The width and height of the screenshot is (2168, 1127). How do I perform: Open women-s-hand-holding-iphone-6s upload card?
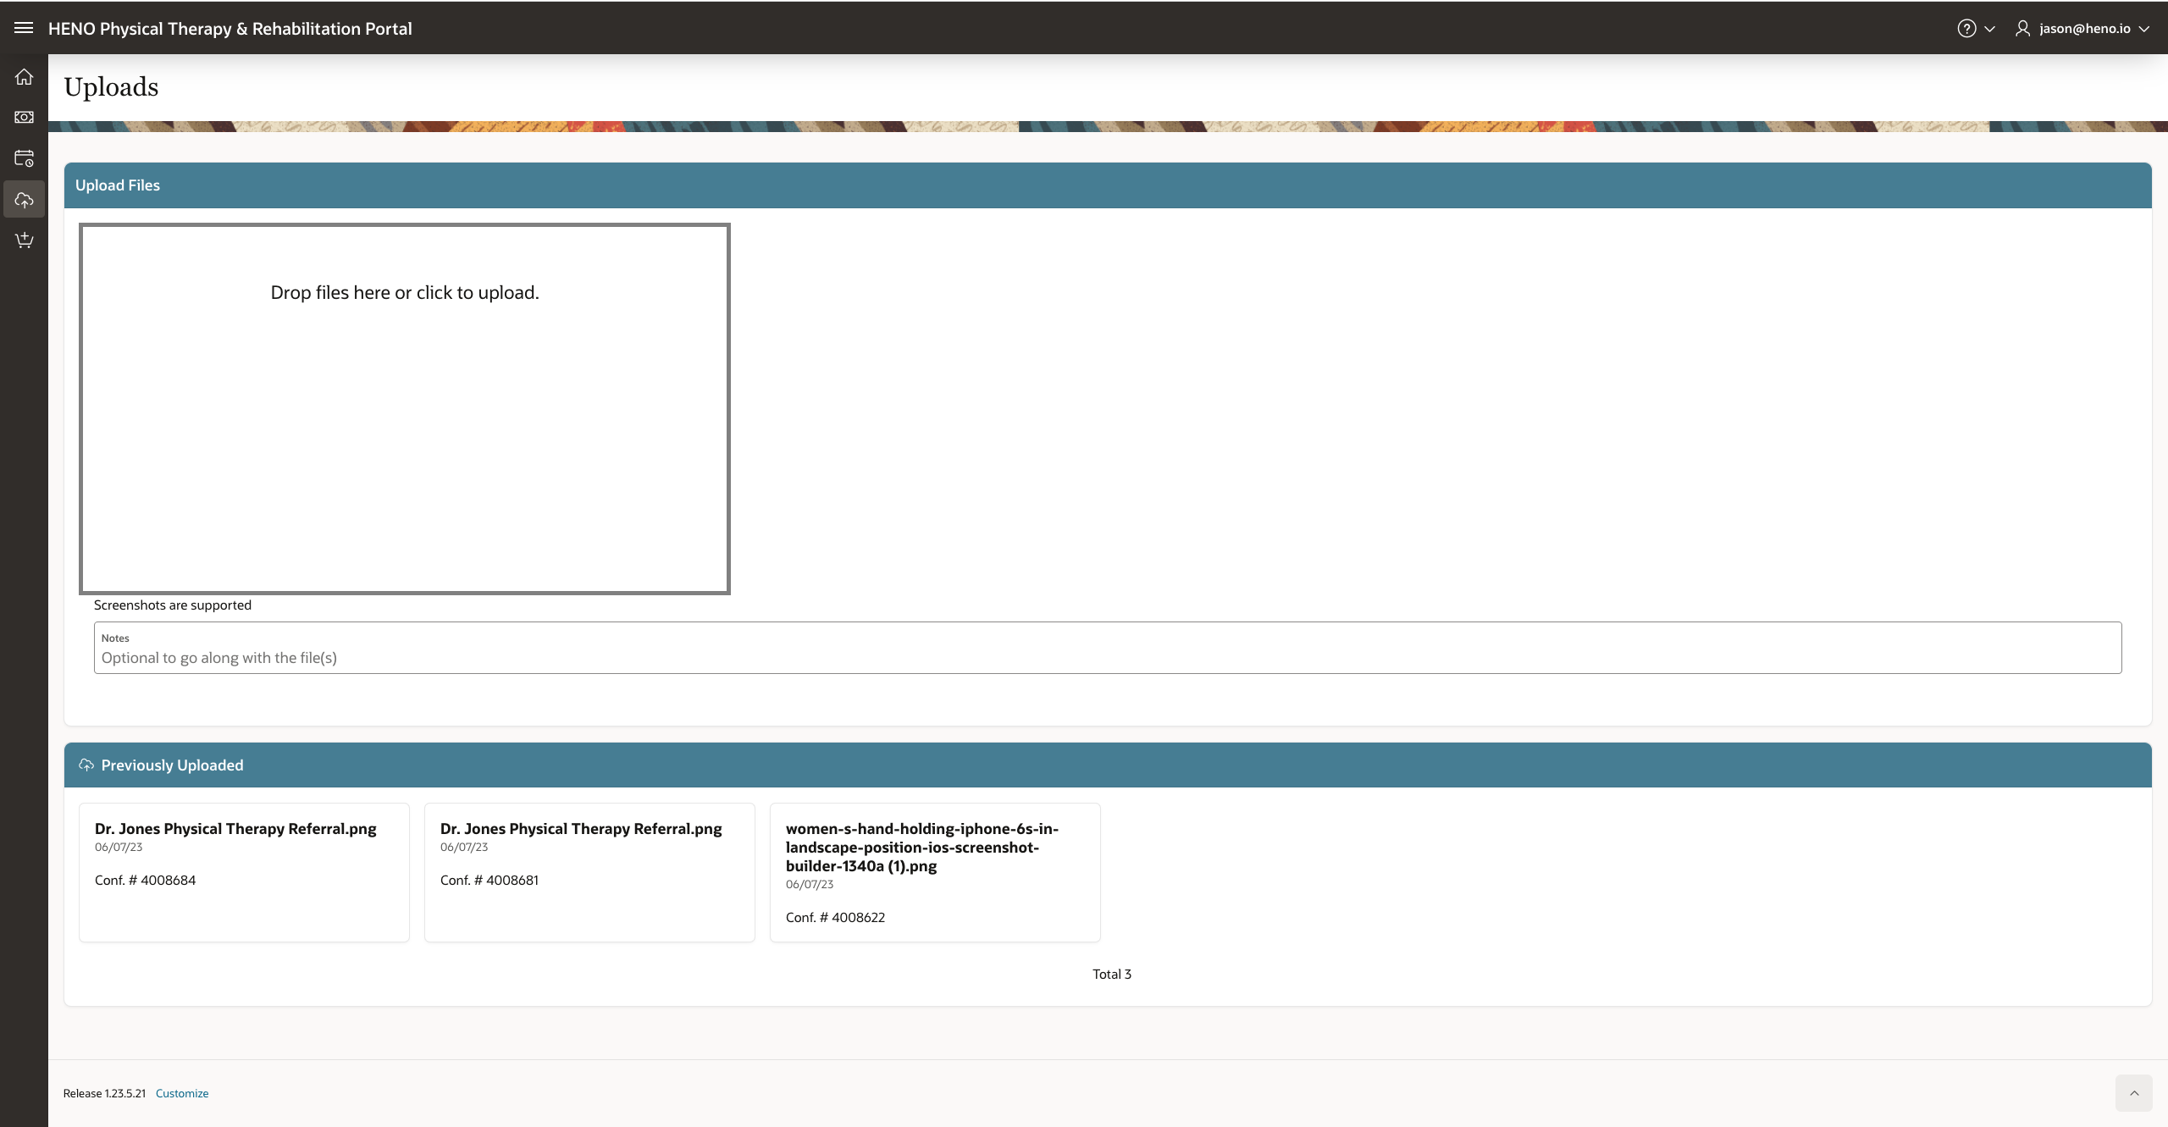(935, 872)
